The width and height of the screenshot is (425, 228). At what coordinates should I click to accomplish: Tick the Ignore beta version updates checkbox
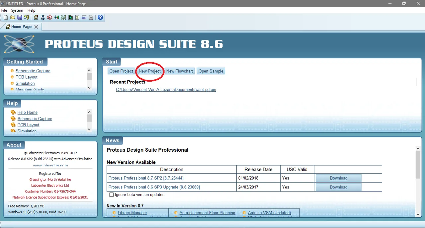tap(112, 194)
